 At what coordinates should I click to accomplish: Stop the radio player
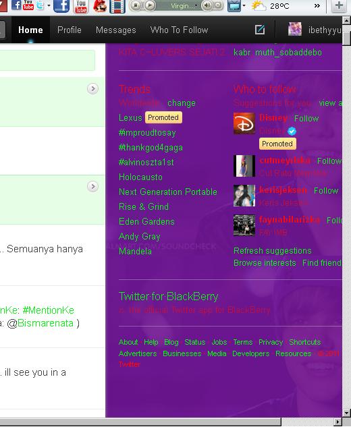coord(135,5)
